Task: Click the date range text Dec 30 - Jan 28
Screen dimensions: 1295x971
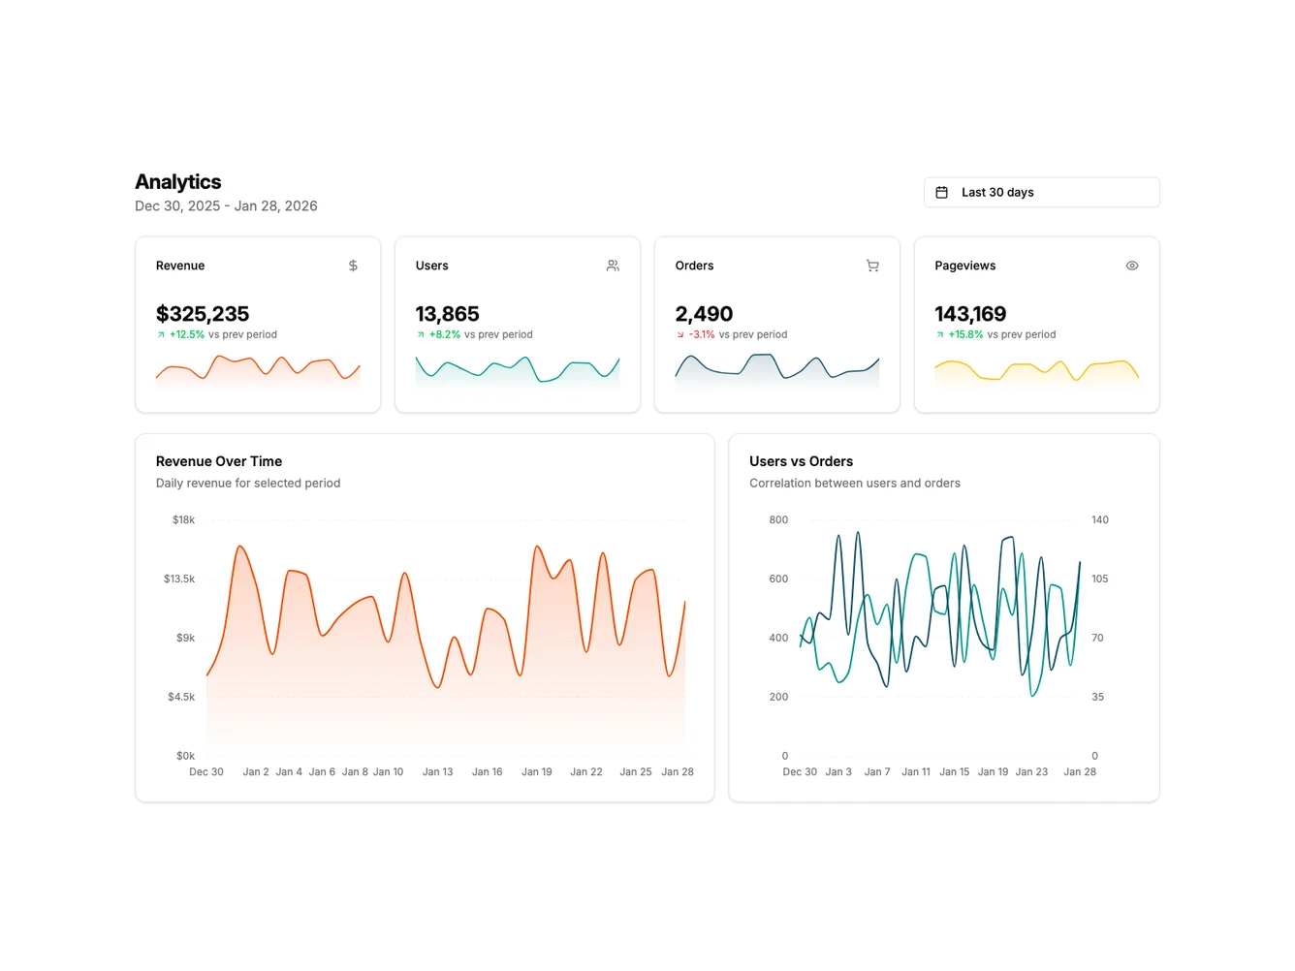Action: point(226,205)
